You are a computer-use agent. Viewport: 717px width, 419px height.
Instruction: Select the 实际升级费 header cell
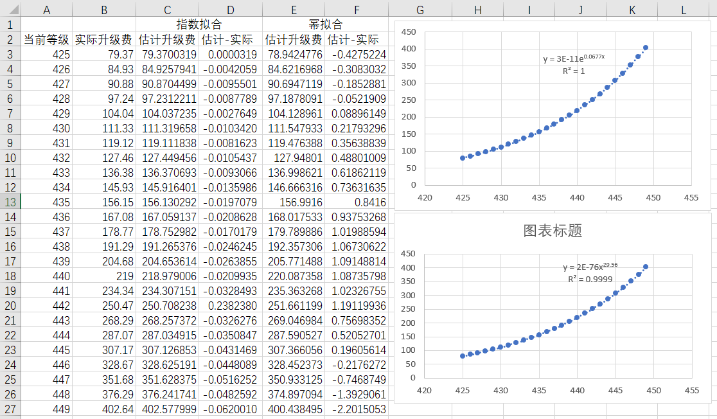point(104,39)
